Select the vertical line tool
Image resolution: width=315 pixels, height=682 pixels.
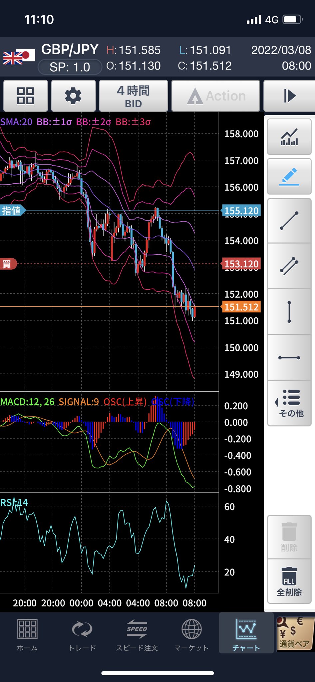click(289, 312)
